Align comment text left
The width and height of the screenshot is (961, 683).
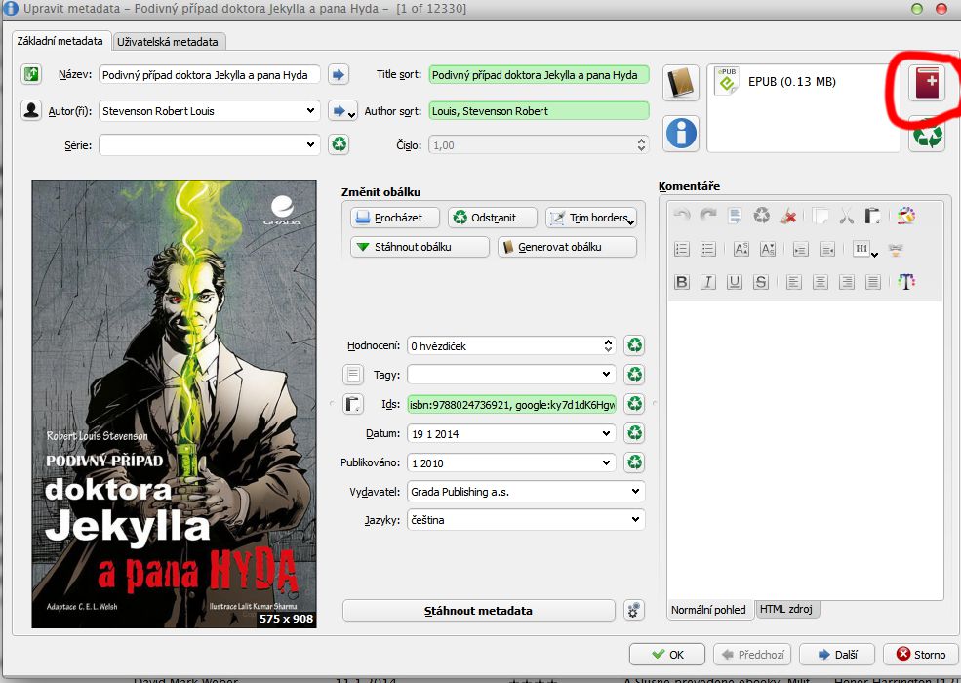[x=794, y=281]
